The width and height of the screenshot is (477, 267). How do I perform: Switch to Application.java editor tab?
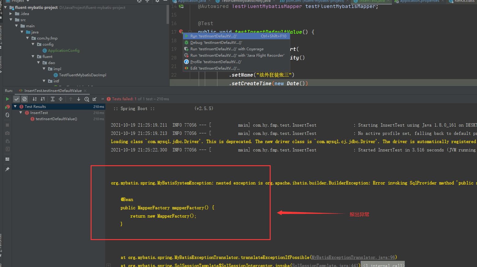[x=192, y=1]
